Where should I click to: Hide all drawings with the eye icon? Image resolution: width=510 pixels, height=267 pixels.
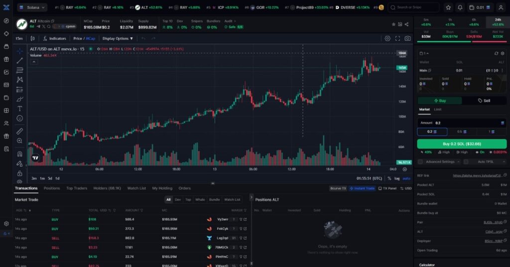tap(20, 182)
